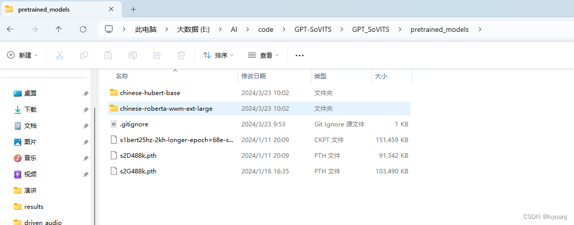The image size is (574, 225).
Task: Select the pretrained_models tab
Action: pyautogui.click(x=60, y=10)
